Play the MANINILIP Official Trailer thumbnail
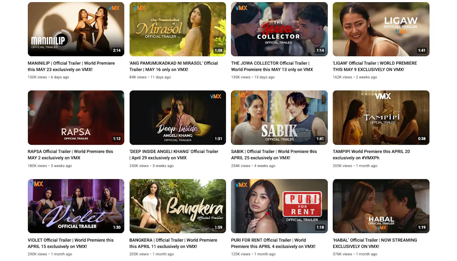This screenshot has height=261, width=457. pos(76,29)
